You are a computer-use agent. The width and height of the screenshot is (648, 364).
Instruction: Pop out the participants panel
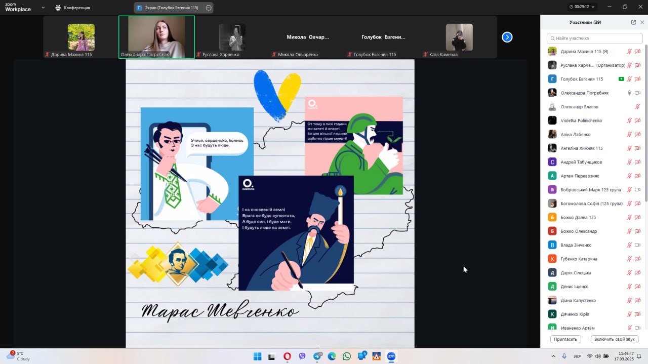[x=633, y=22]
